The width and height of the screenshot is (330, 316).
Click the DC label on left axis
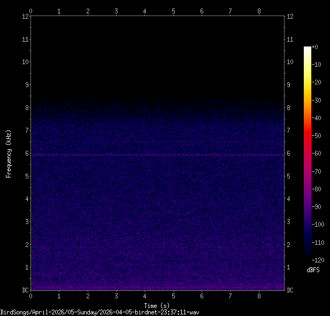coord(24,290)
